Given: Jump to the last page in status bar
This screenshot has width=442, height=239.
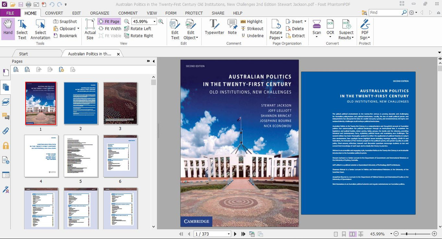Looking at the screenshot, I should click(243, 234).
